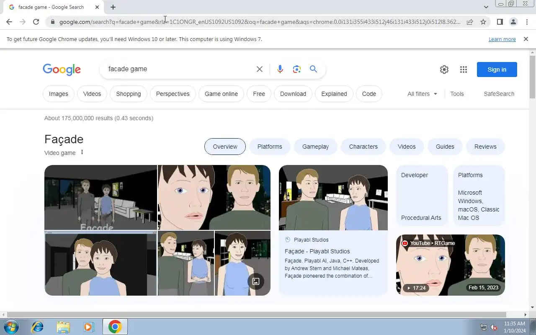Open the image with the Facade caption
The height and width of the screenshot is (335, 536).
100,197
